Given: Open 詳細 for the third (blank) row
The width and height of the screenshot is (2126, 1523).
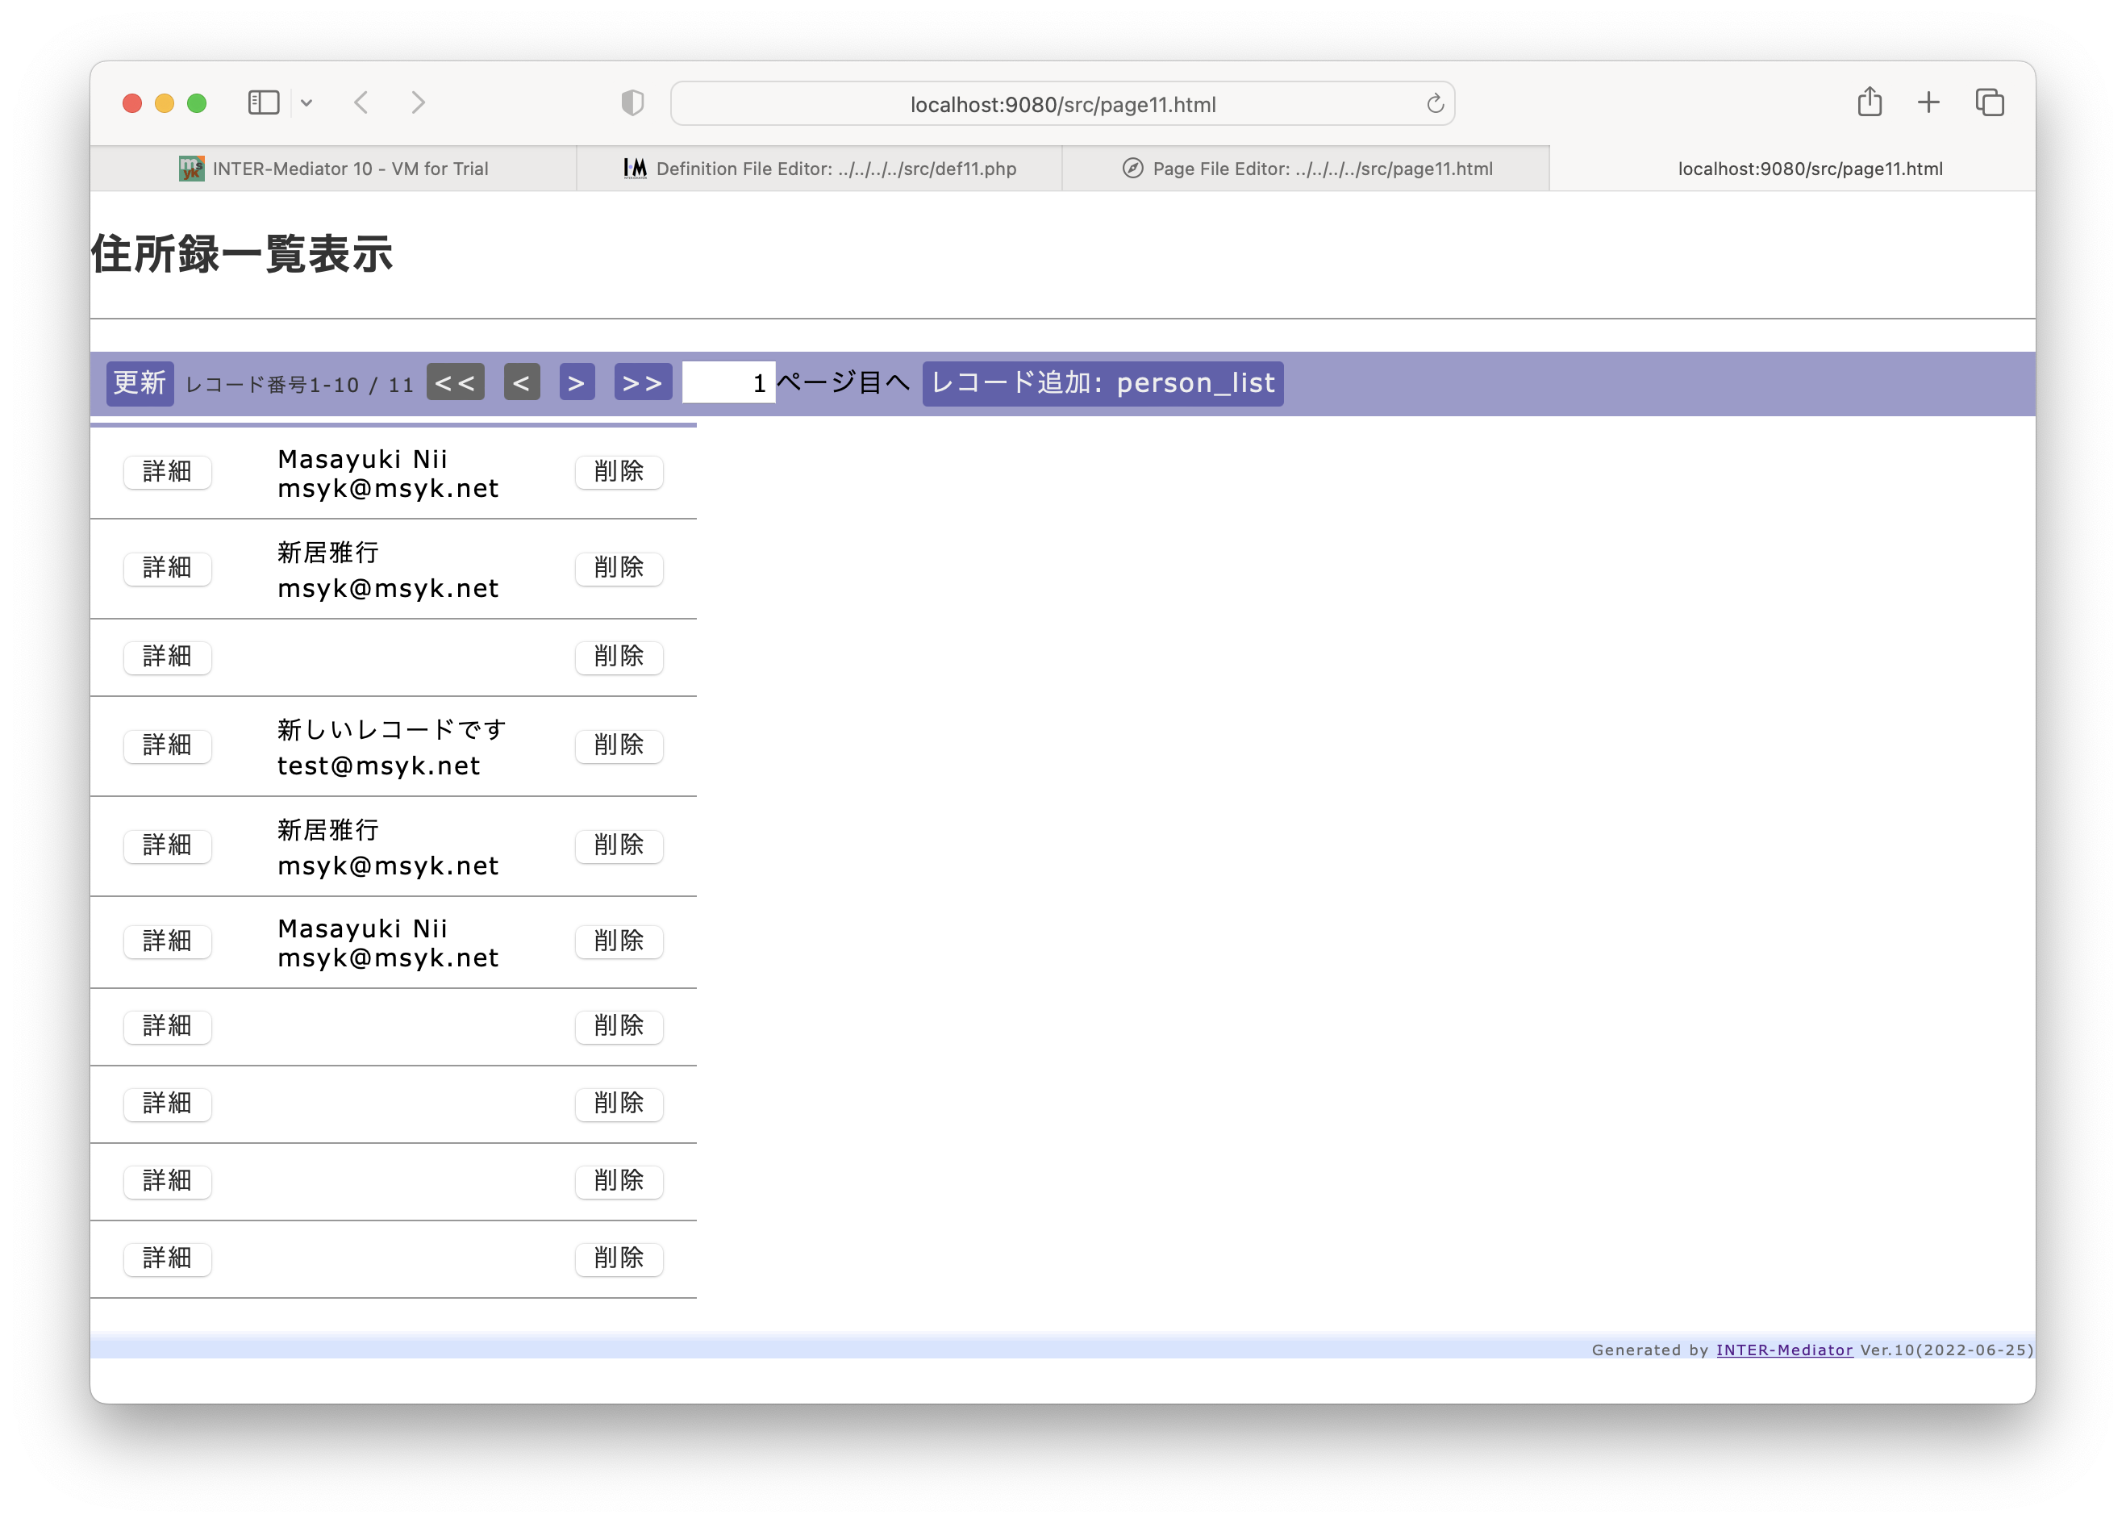Looking at the screenshot, I should coord(168,657).
